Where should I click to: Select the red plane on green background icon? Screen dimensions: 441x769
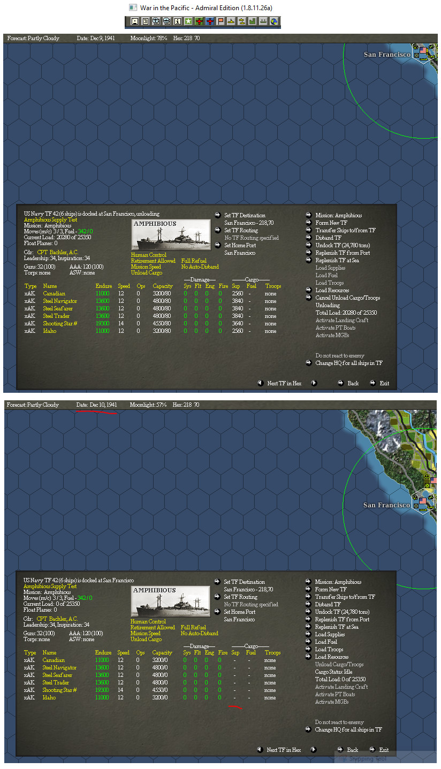tap(199, 21)
